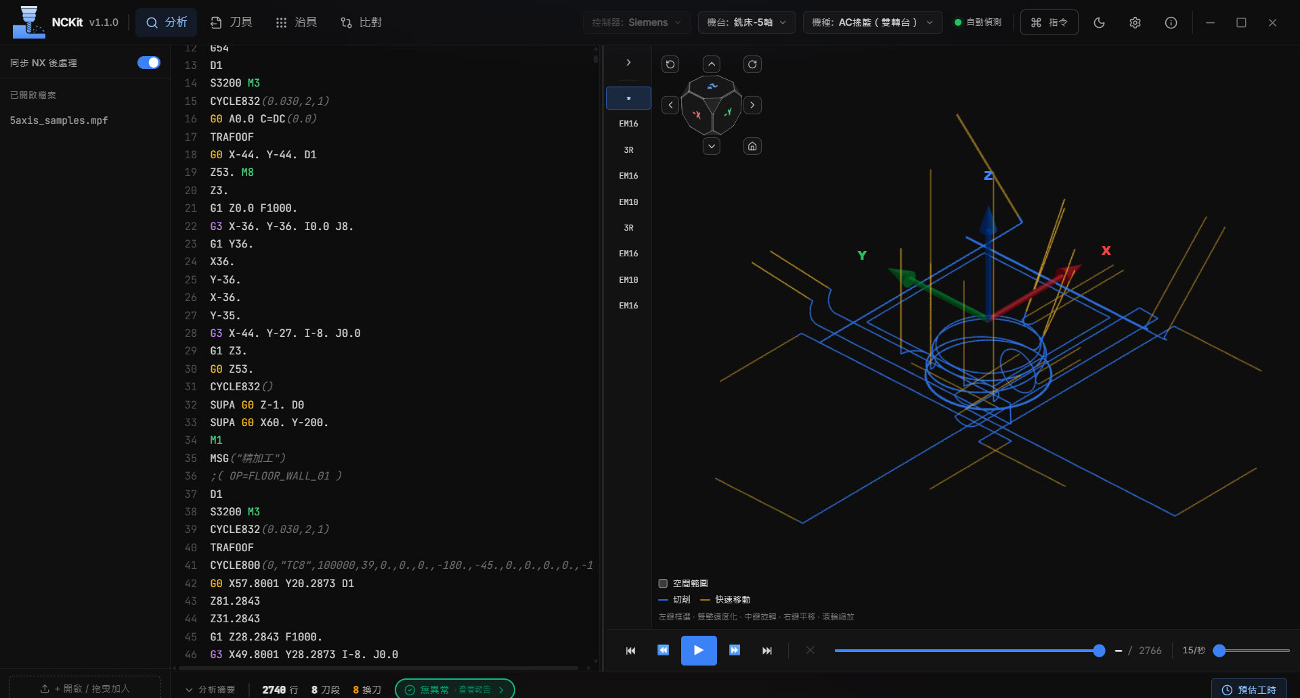Click the NCKit logo
Image resolution: width=1300 pixels, height=698 pixels.
29,22
